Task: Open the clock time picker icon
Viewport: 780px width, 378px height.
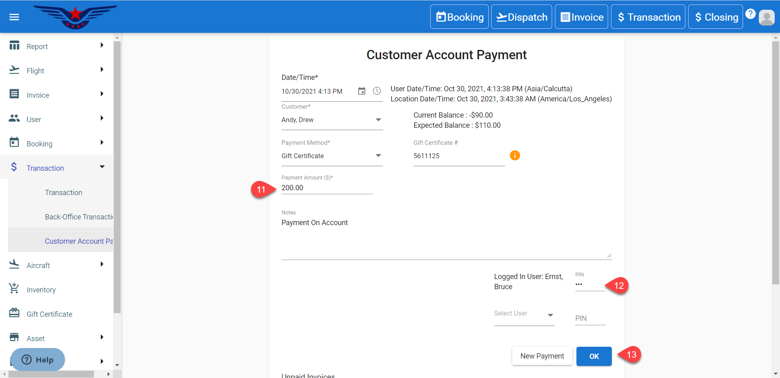Action: point(377,91)
